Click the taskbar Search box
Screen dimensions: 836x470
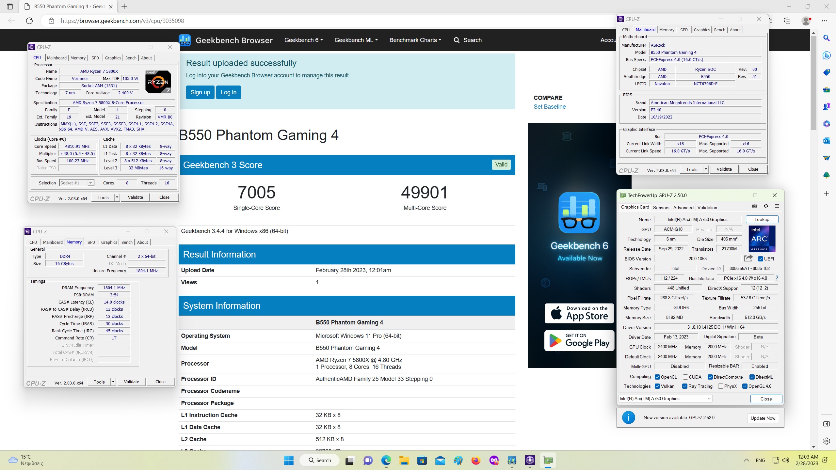click(320, 460)
